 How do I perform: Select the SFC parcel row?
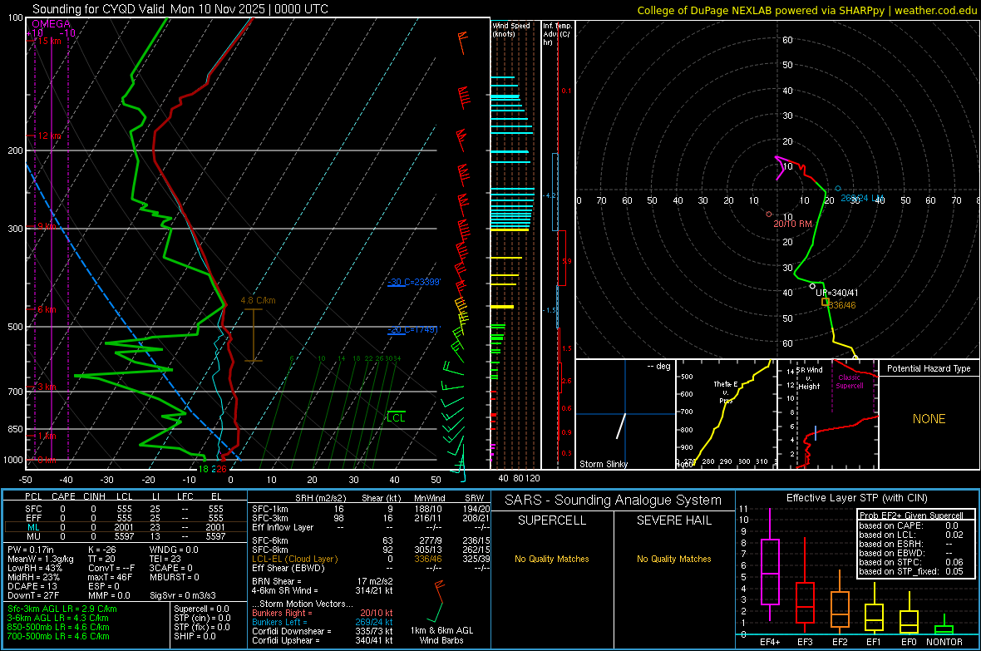125,507
